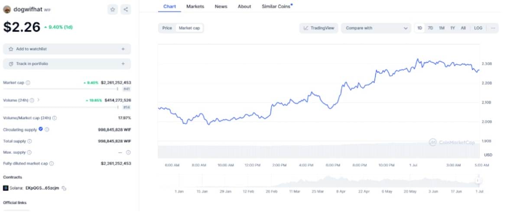Click the info icon next to Fully diluted market cap
Viewport: 520px width, 217px height.
(x=52, y=164)
